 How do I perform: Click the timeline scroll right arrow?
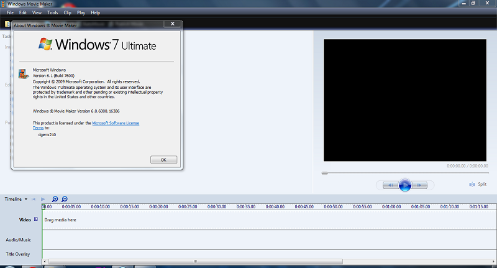493,262
